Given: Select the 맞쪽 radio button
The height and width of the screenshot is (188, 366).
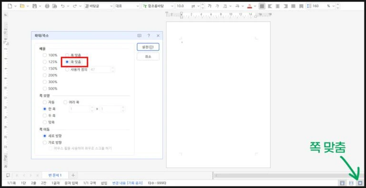Looking at the screenshot, I should [45, 122].
